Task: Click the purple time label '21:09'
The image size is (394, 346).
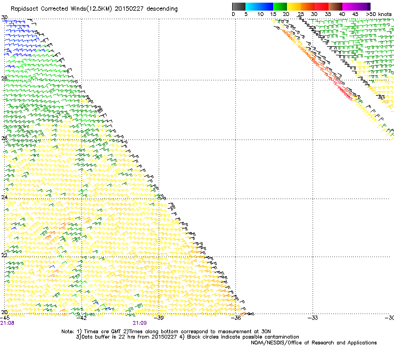Action: (139, 323)
